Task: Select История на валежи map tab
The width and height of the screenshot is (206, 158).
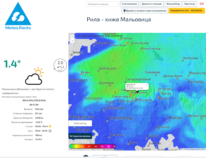Action: [x=80, y=136]
